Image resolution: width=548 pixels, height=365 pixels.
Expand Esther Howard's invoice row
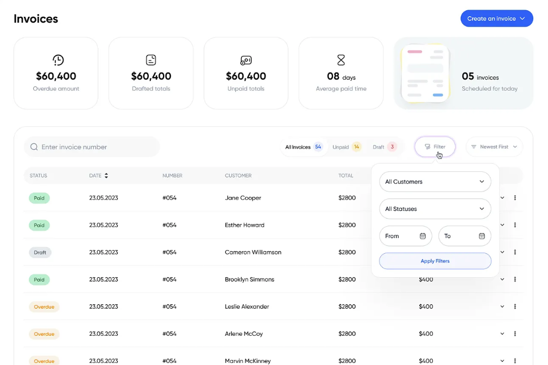[x=501, y=225]
